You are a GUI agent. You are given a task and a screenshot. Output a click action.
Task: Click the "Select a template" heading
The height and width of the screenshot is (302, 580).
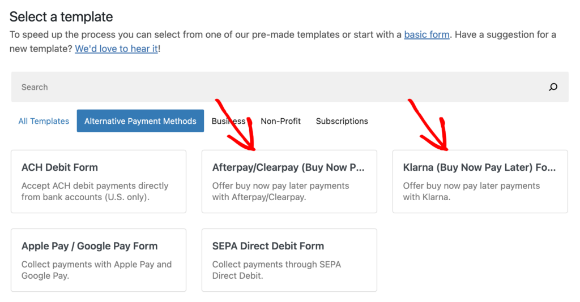tap(61, 16)
